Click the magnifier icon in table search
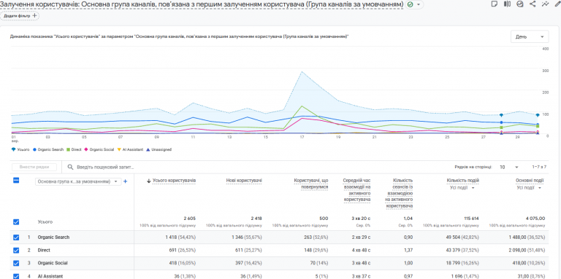561x279 pixels. pos(70,167)
